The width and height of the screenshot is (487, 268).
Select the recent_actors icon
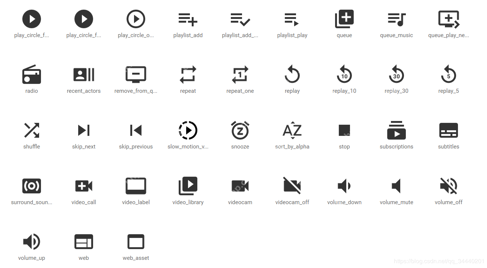pyautogui.click(x=84, y=75)
